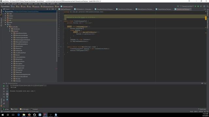Start the Debug session from the toolbar
Image resolution: width=209 pixels, height=117 pixels.
pyautogui.click(x=198, y=6)
